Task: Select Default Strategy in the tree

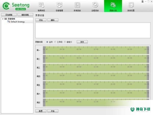Action: 18,22
